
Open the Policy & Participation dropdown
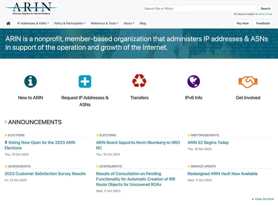coord(70,23)
